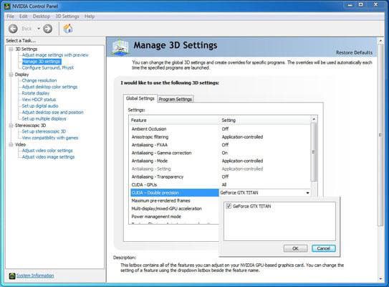Click the settings list vertical scrollbar thumb
The image size is (389, 287).
point(314,152)
